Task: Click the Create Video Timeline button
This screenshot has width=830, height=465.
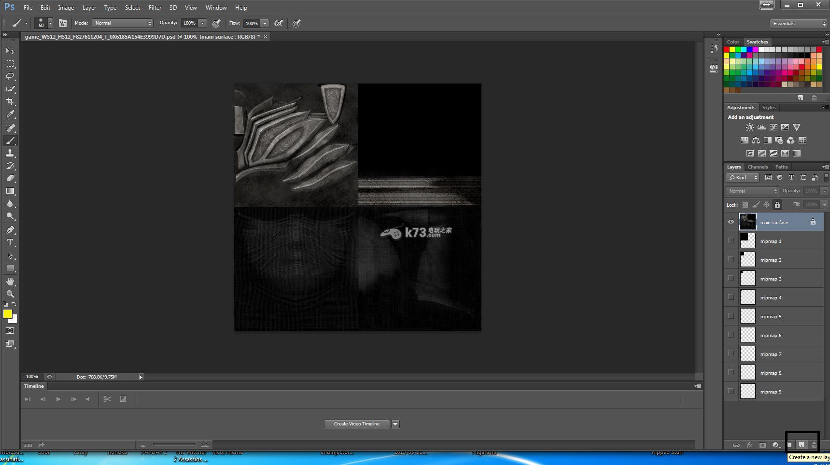Action: coord(357,424)
